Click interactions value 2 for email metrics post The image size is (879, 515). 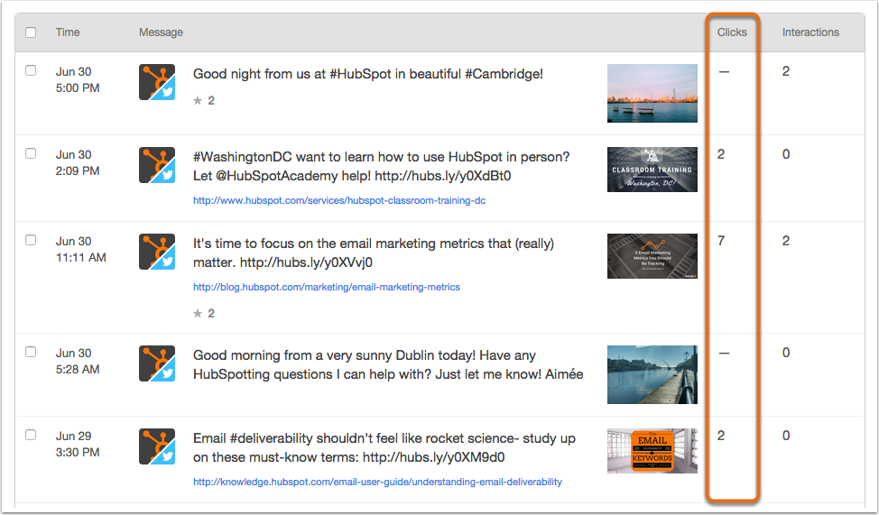coord(786,241)
